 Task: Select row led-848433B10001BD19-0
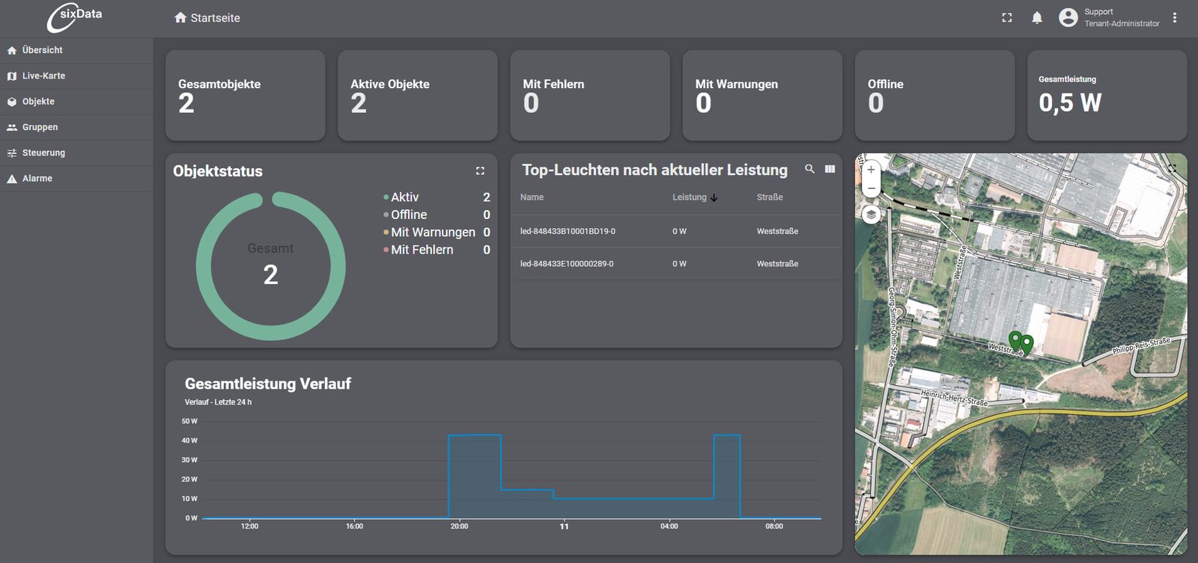click(676, 231)
